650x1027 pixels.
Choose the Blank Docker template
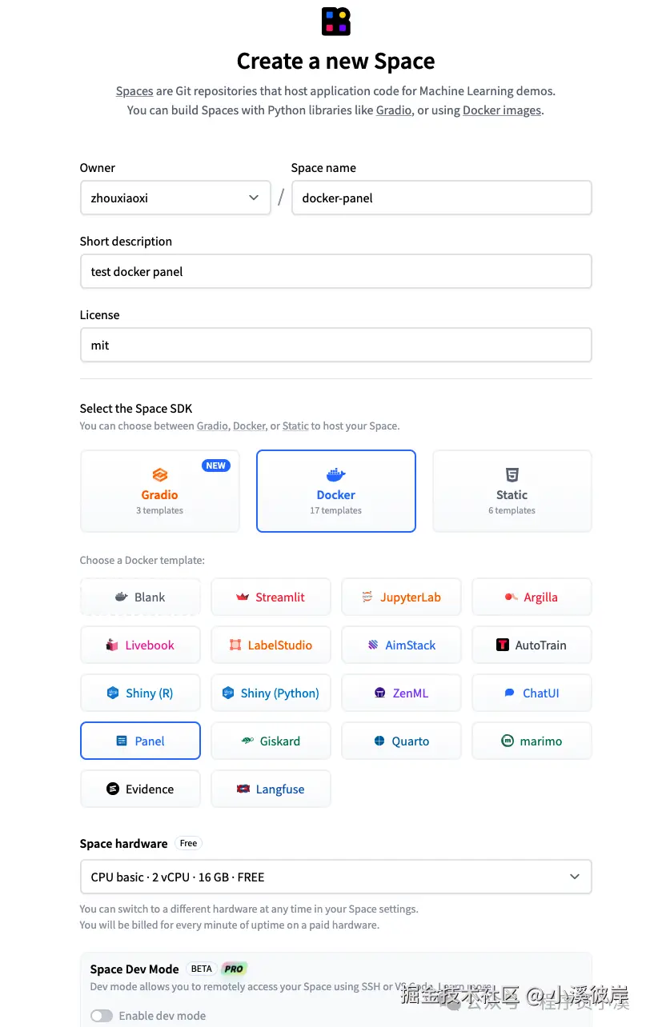tap(141, 597)
